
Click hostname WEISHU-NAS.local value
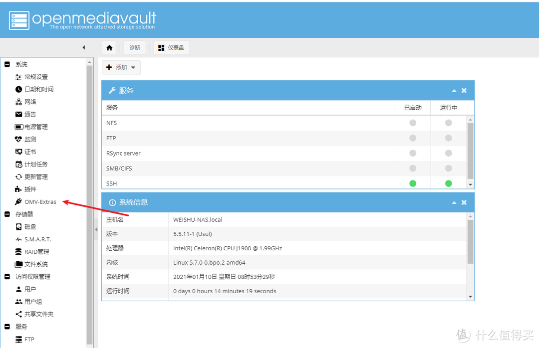click(x=198, y=220)
